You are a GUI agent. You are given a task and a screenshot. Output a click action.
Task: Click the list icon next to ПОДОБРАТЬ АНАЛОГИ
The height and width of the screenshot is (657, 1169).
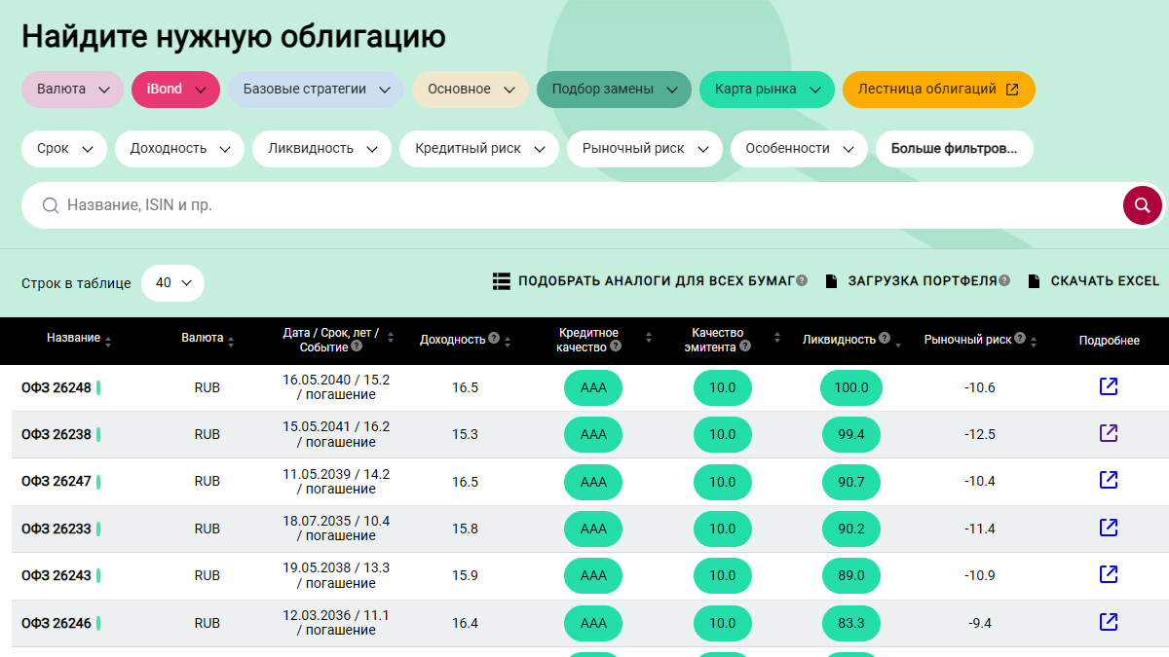[502, 280]
